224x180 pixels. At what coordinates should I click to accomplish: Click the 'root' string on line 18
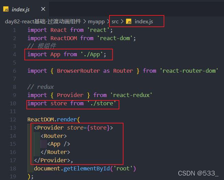(123, 169)
